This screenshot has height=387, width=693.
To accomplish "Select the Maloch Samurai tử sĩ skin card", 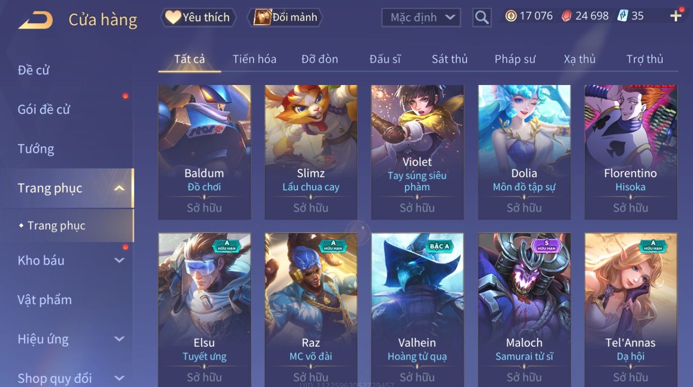I will [524, 310].
